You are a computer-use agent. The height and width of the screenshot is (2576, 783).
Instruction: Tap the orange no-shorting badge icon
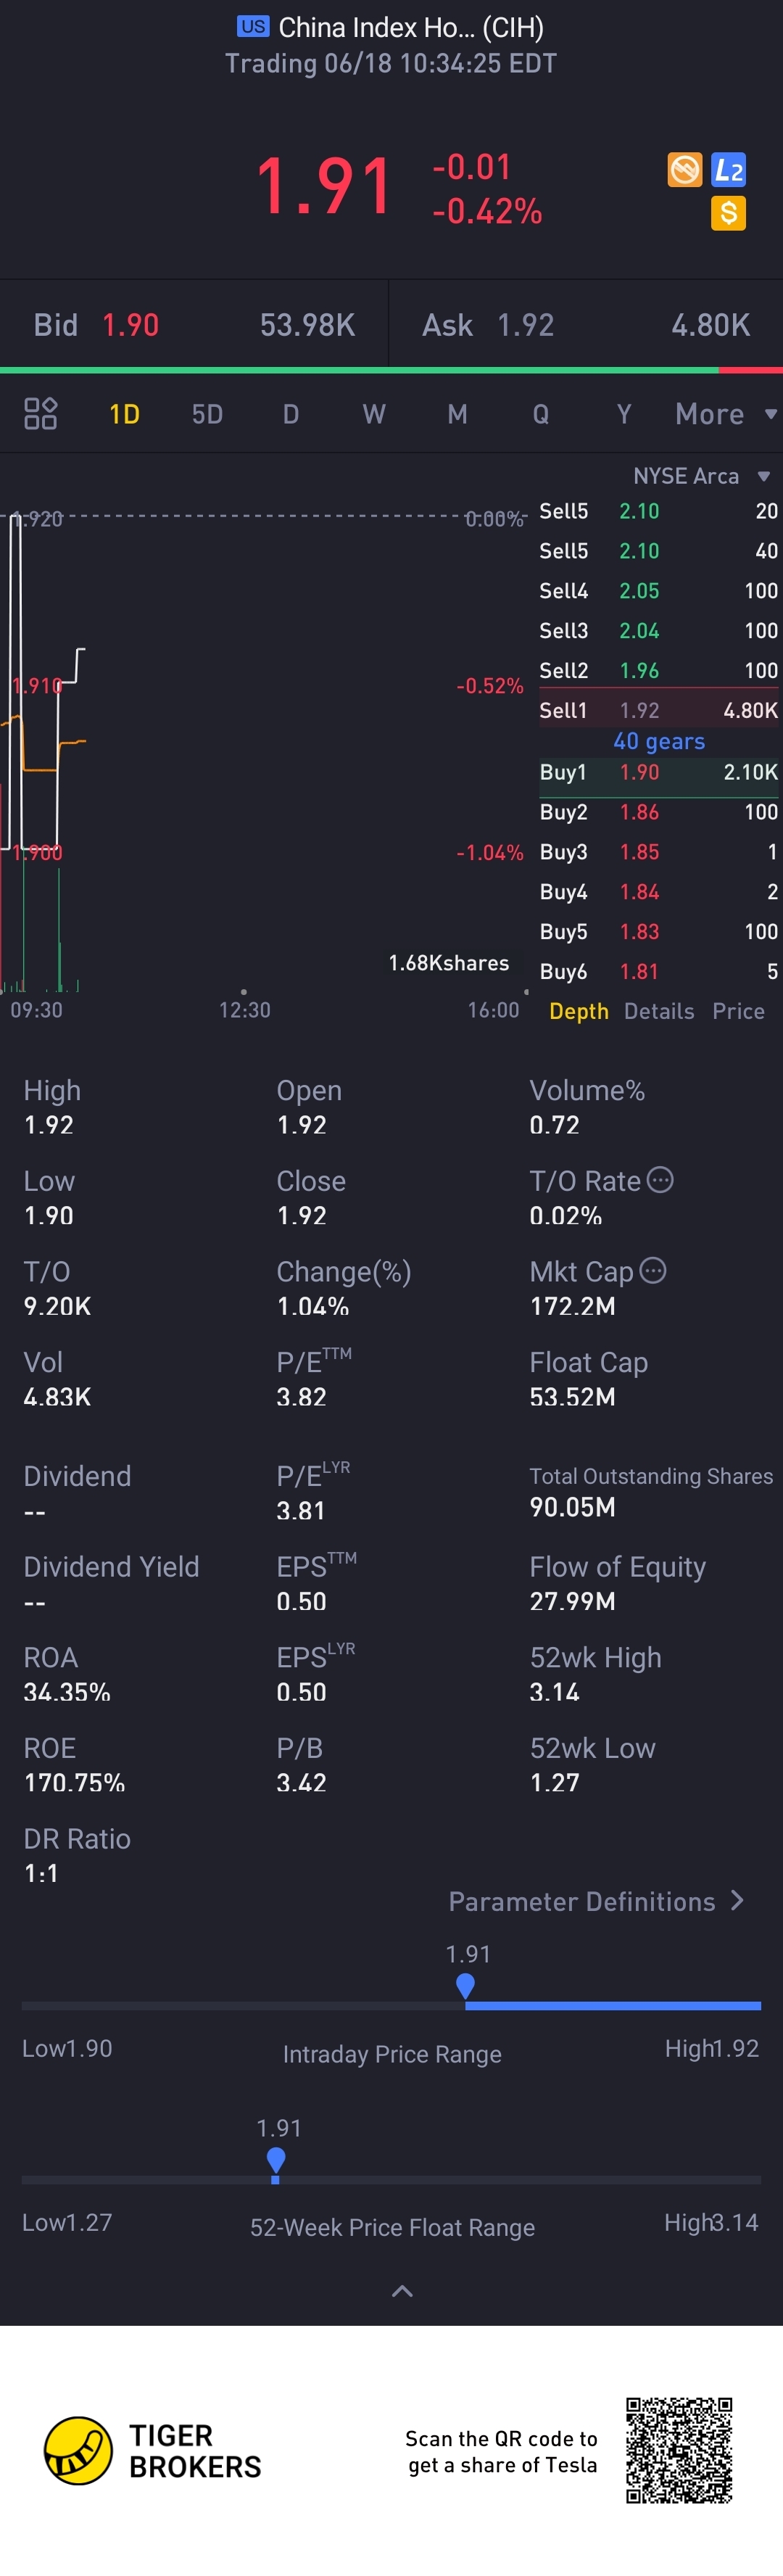pos(685,170)
